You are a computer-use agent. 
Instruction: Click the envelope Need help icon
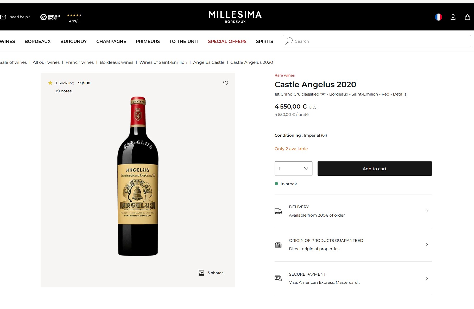(x=3, y=17)
